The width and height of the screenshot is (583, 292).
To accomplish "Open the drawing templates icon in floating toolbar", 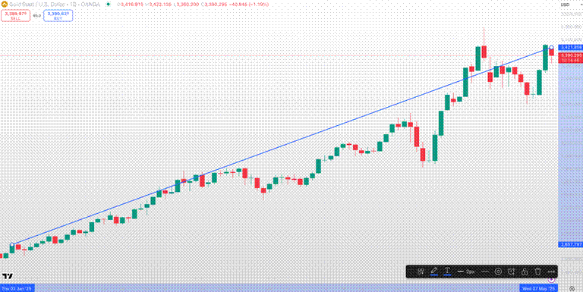I will point(421,272).
